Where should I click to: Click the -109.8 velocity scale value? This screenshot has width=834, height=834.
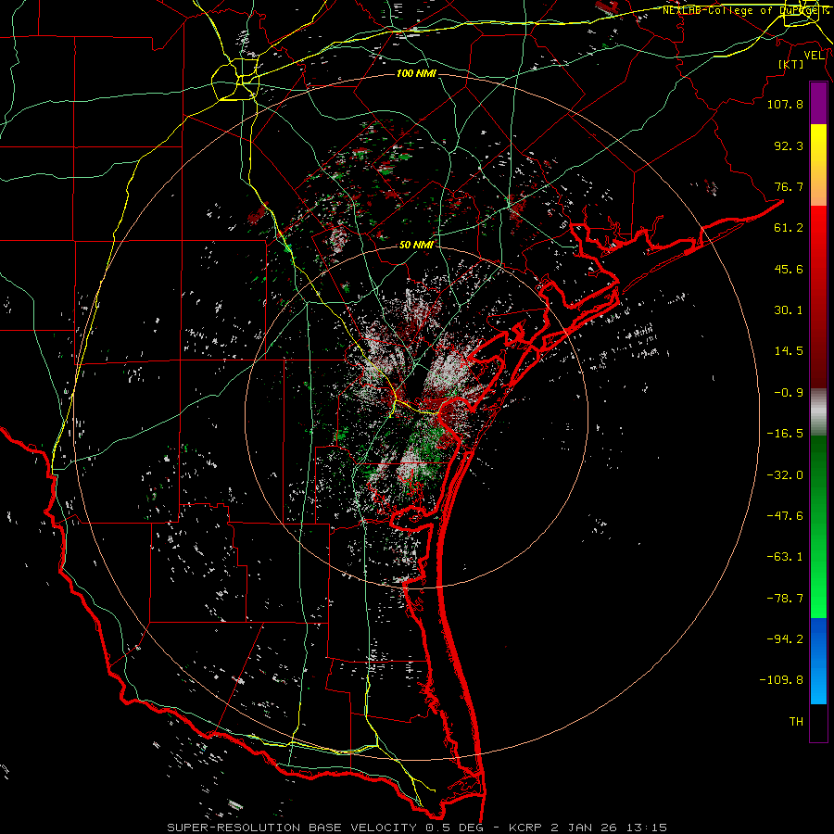pyautogui.click(x=781, y=680)
